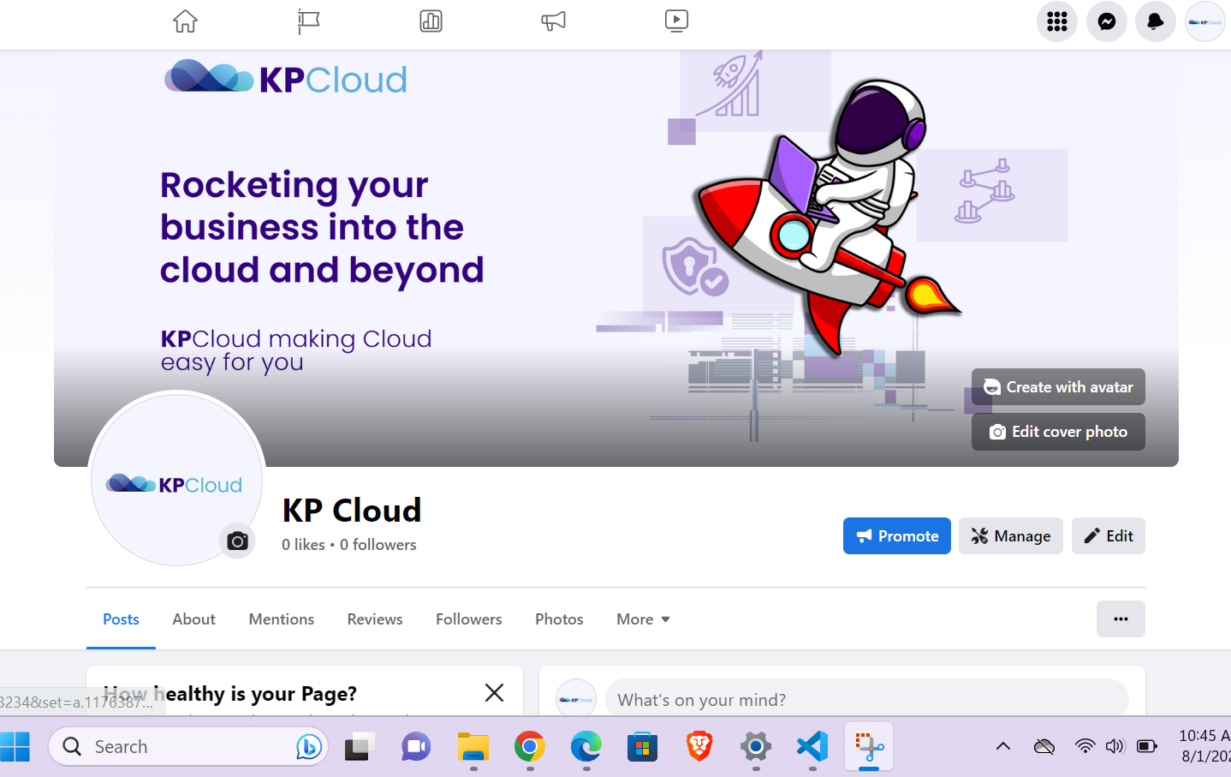The height and width of the screenshot is (777, 1231).
Task: Click the Edit page button
Action: (1109, 536)
